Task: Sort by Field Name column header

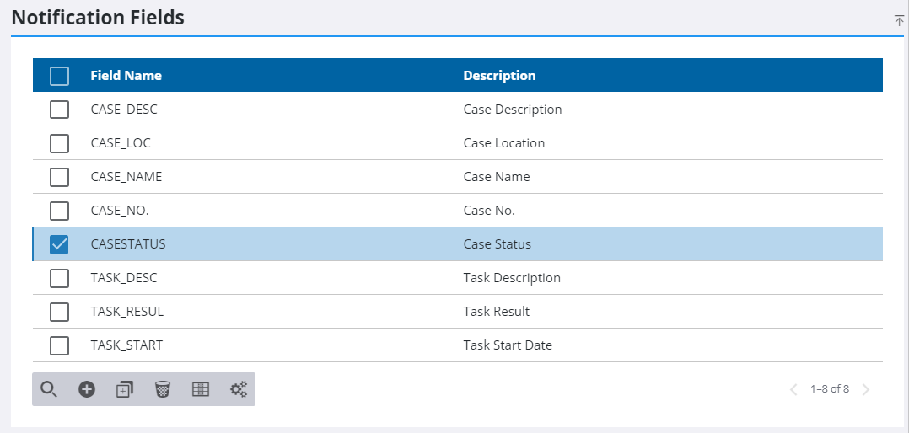Action: click(x=126, y=76)
